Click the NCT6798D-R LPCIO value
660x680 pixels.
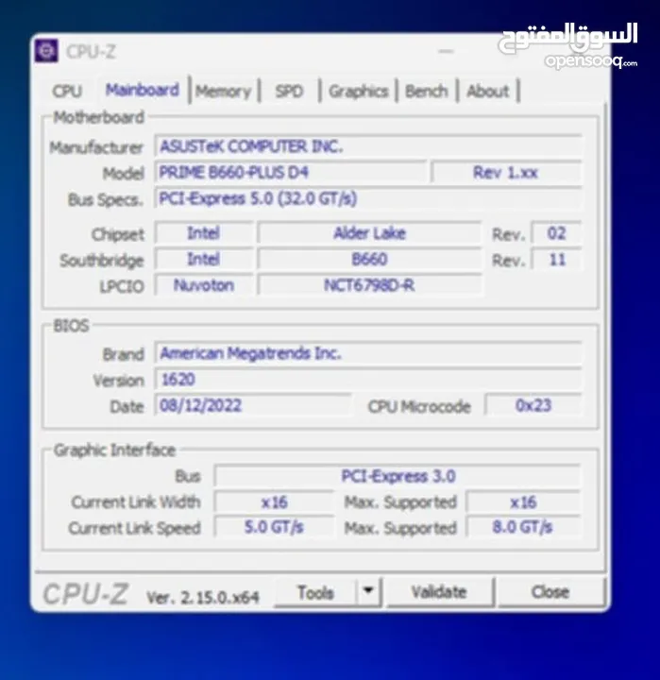coord(369,285)
